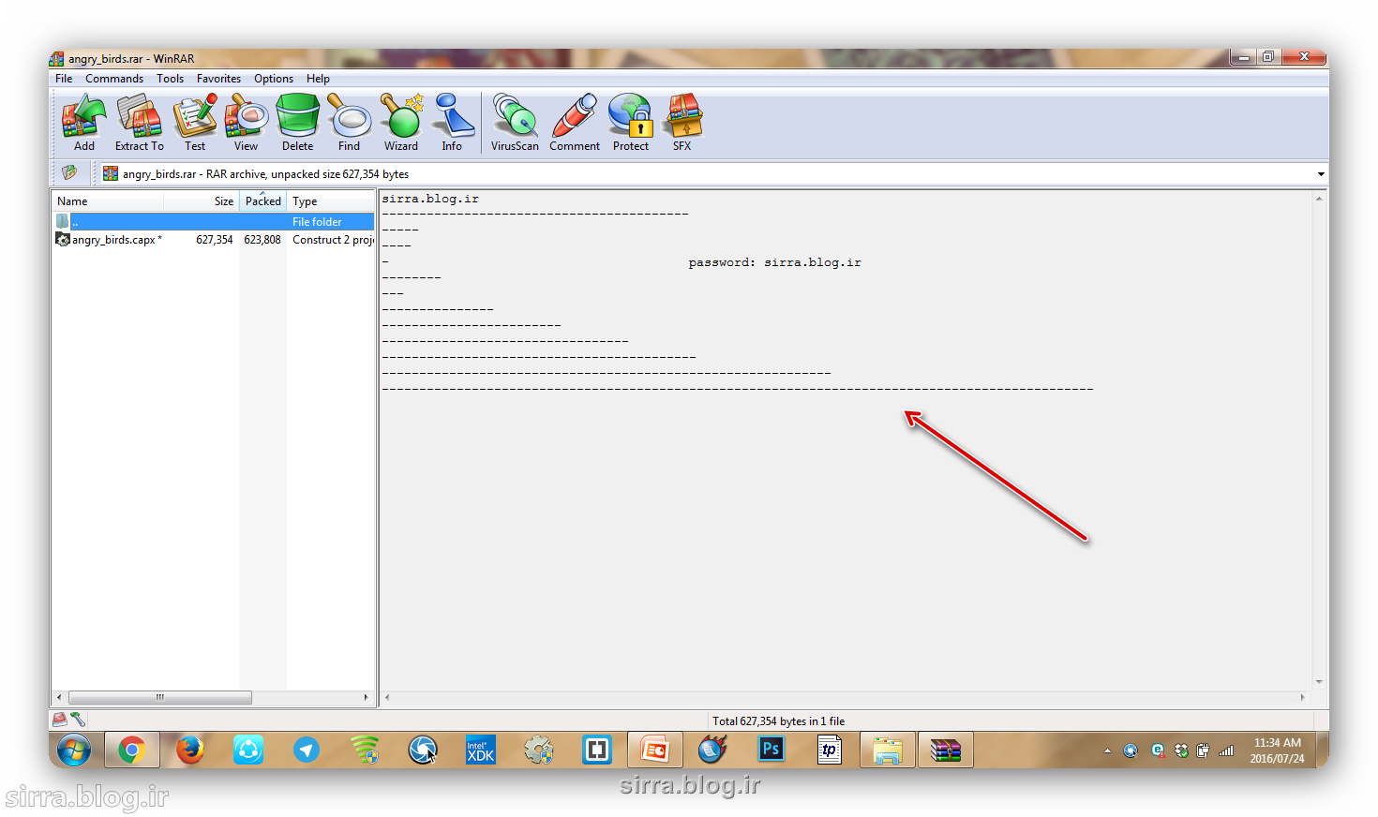1378x817 pixels.
Task: Open Intel XDK from taskbar
Action: click(x=481, y=750)
